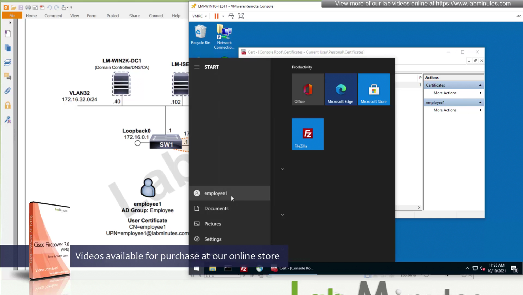Collapse the employee1 actions section

point(480,103)
